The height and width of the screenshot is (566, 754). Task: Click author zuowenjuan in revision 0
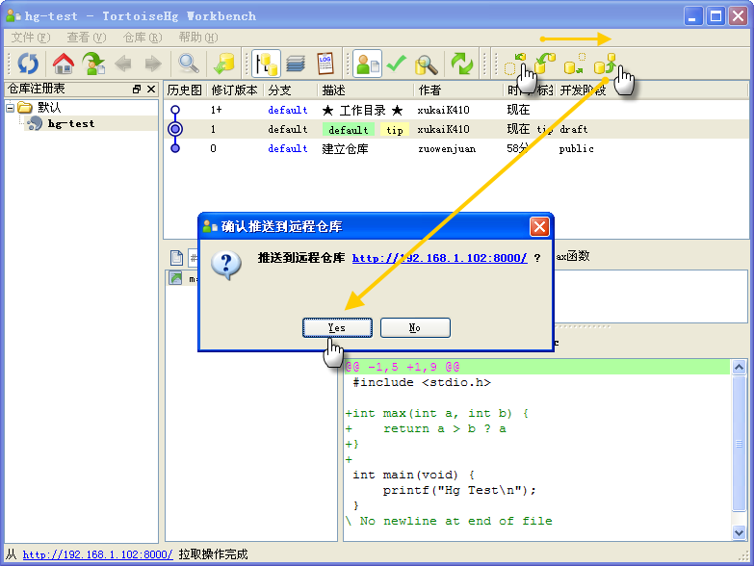[x=447, y=149]
